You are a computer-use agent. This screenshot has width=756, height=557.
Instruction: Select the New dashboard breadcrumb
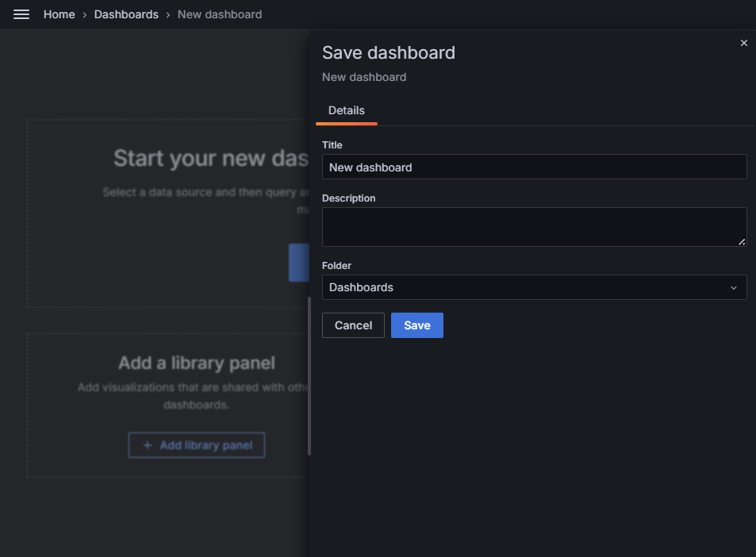(220, 14)
